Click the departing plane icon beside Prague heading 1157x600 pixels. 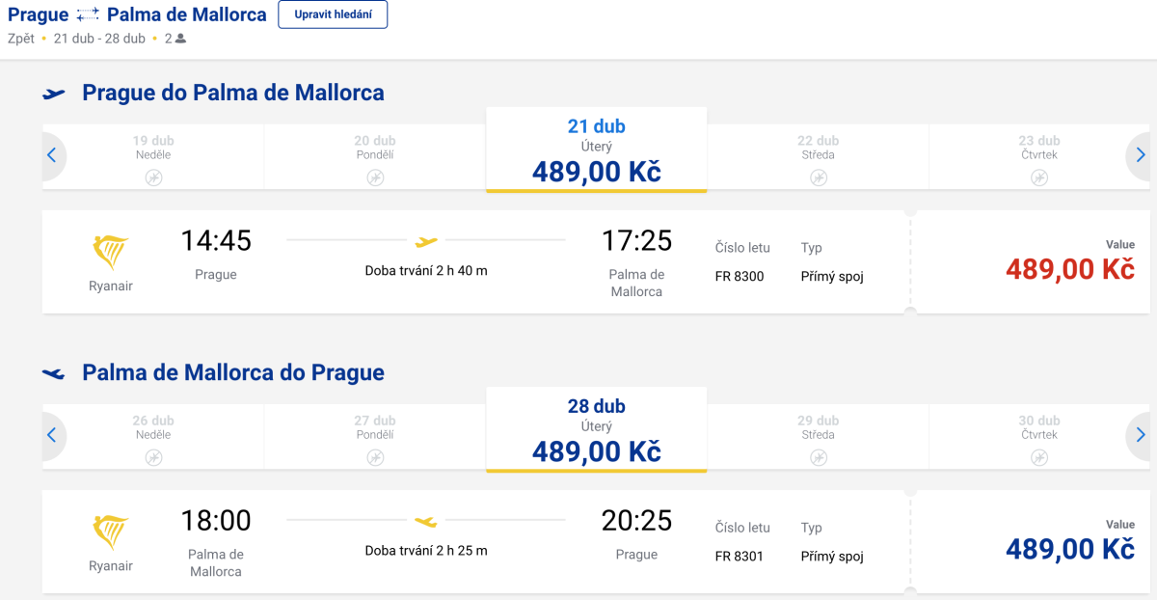click(x=54, y=94)
